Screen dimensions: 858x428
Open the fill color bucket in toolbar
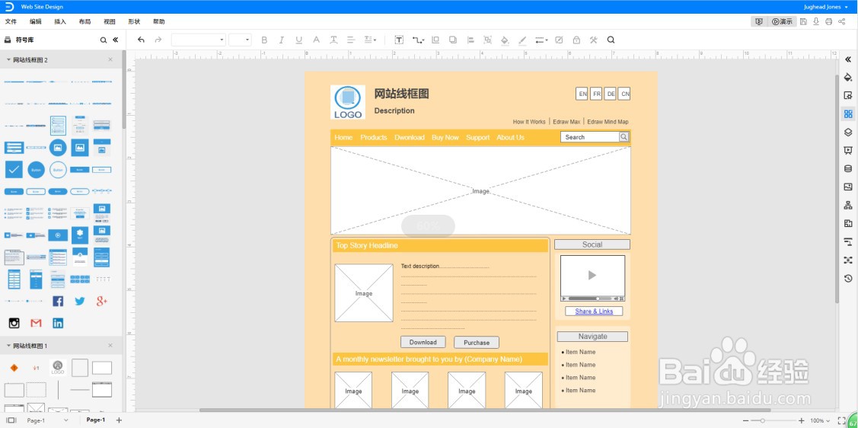(x=505, y=40)
